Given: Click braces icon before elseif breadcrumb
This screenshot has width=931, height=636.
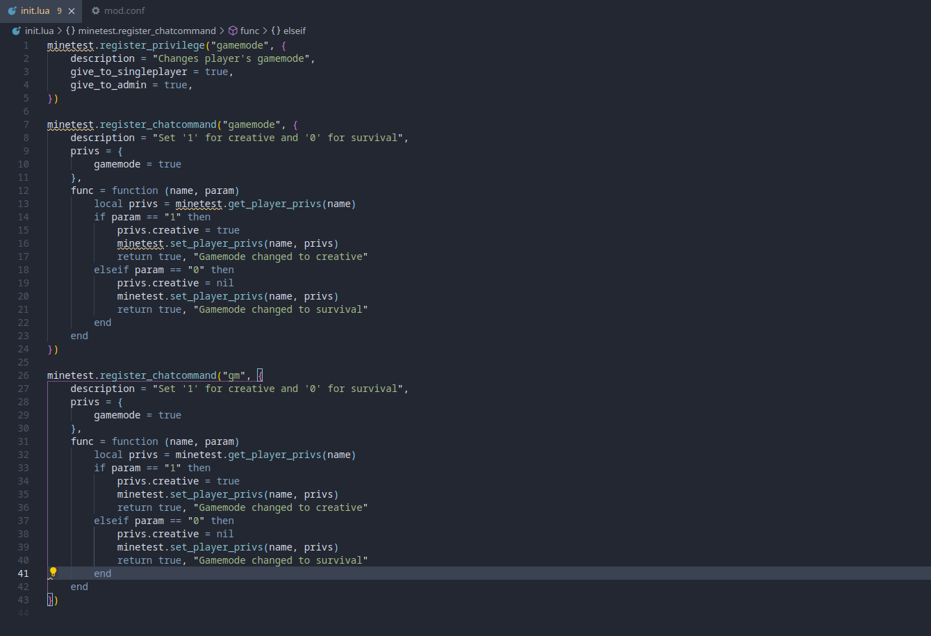Looking at the screenshot, I should 276,31.
